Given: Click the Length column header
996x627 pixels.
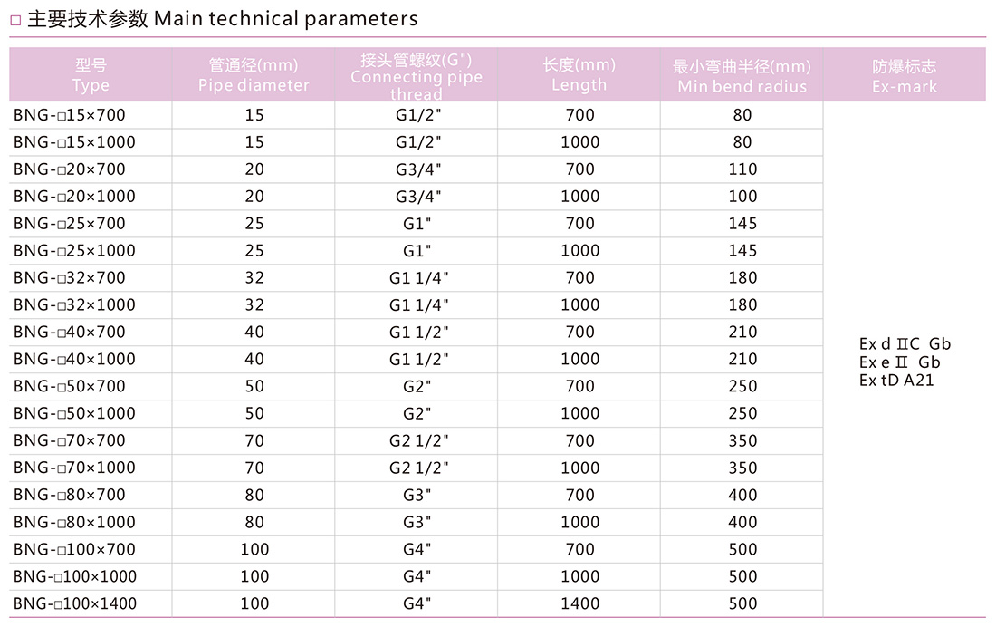Looking at the screenshot, I should coord(579,74).
